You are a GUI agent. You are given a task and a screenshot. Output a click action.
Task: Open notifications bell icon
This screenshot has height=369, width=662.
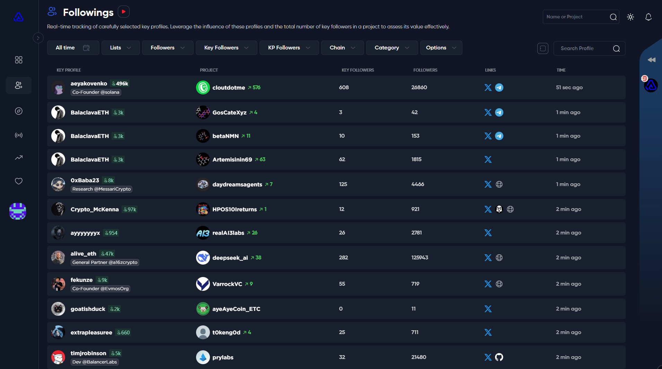[x=648, y=17]
